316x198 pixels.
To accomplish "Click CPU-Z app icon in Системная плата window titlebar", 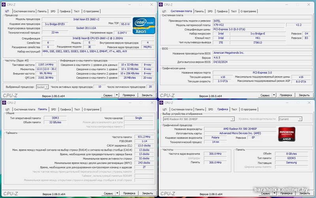I will (161, 4).
